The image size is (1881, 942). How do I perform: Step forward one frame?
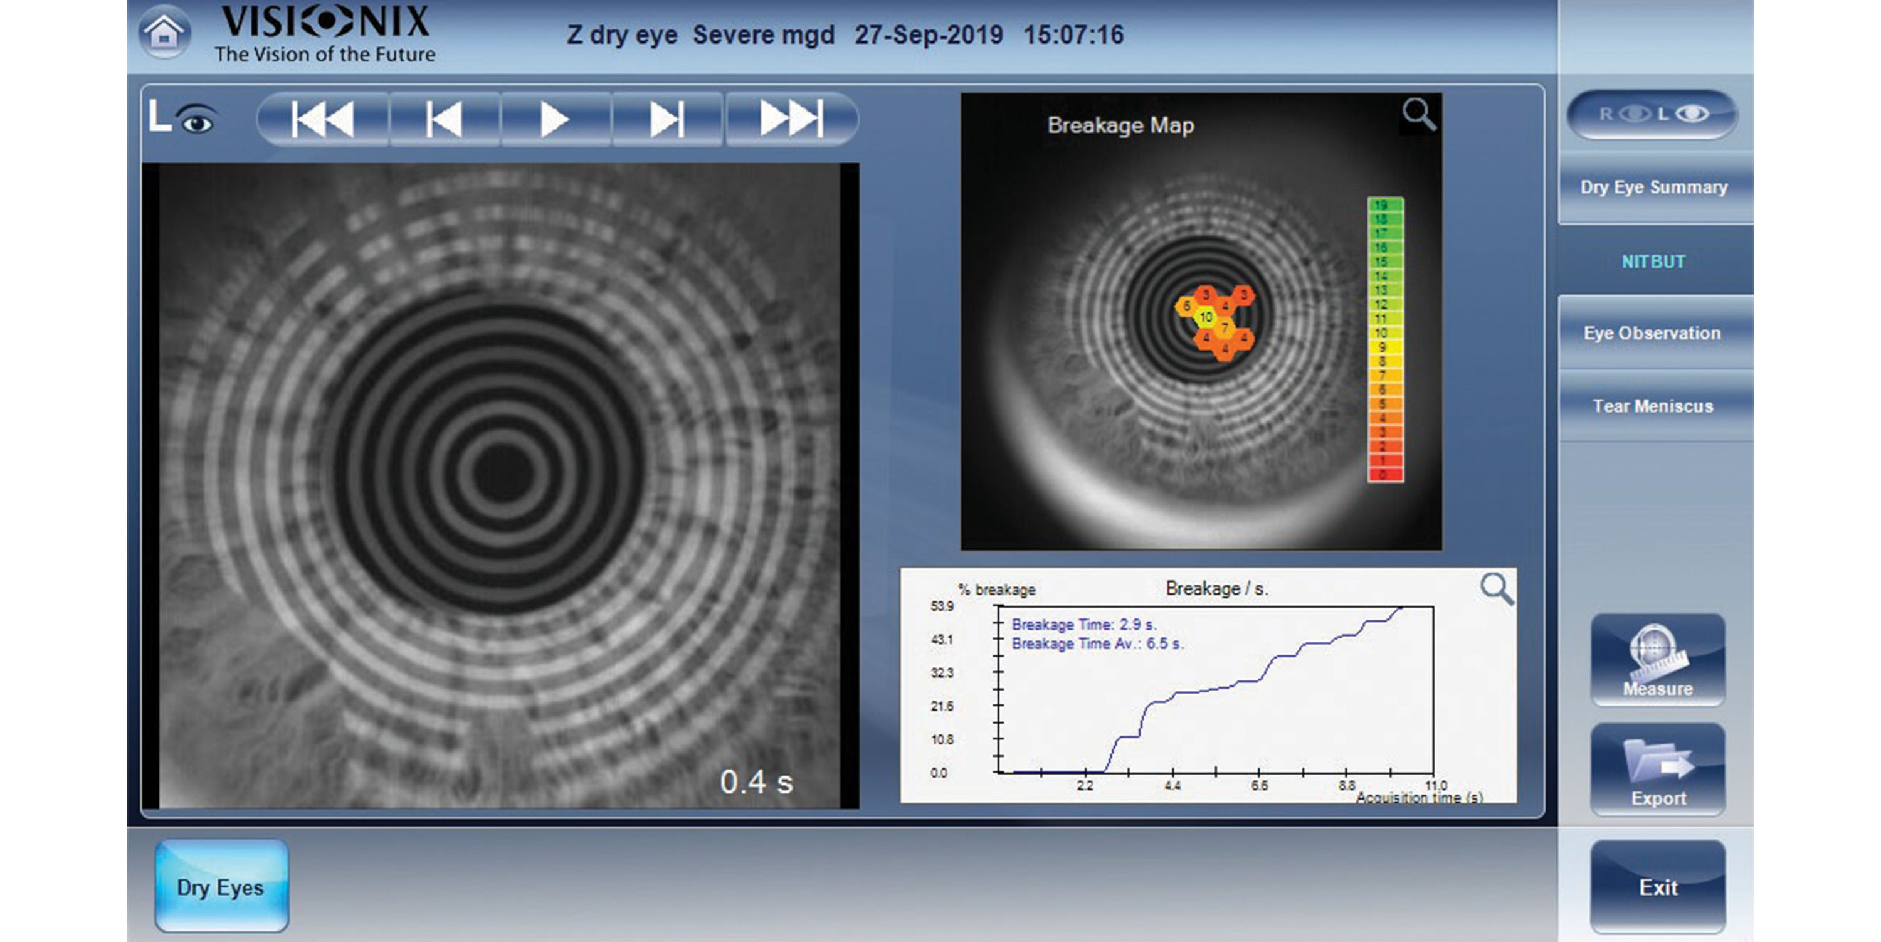tap(667, 119)
